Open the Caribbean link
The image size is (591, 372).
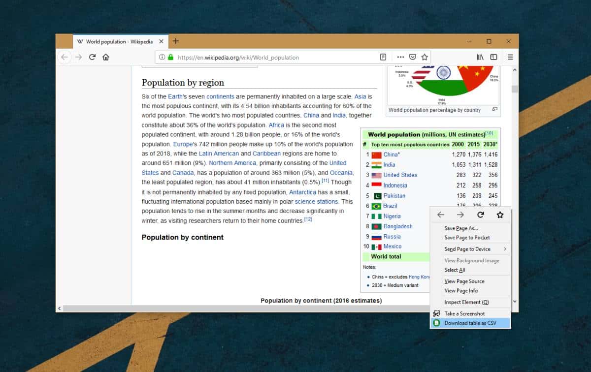(266, 154)
